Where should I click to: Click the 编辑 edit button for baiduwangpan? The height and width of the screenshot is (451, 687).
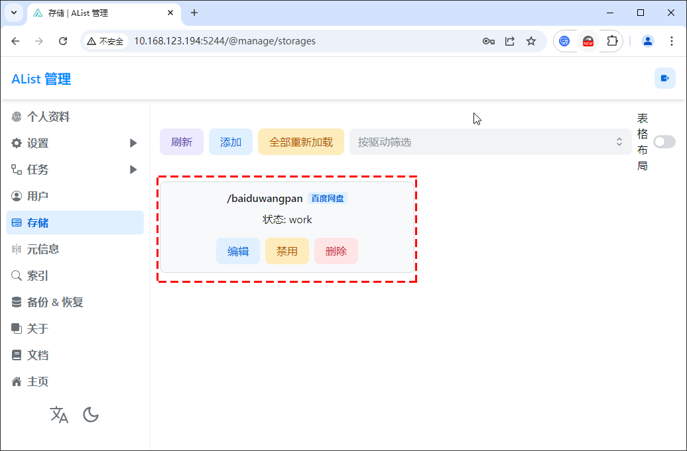click(238, 251)
